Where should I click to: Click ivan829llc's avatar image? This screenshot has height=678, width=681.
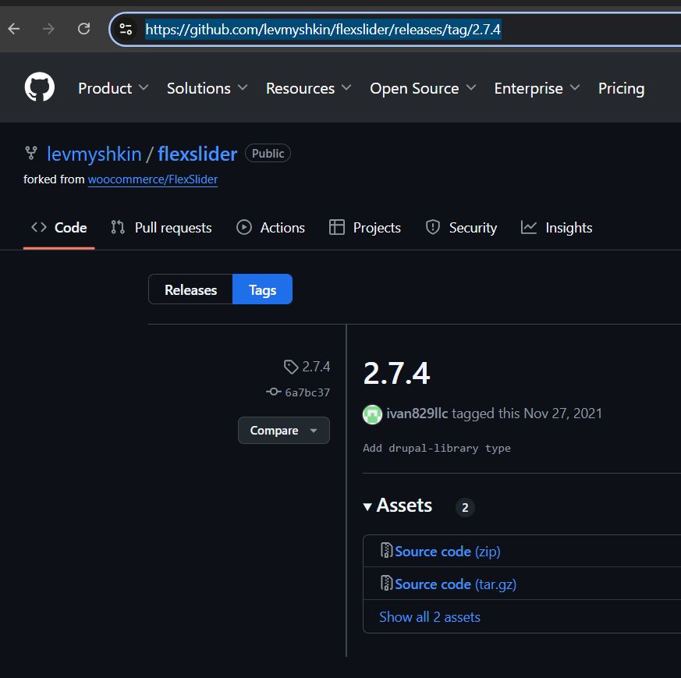[x=372, y=414]
